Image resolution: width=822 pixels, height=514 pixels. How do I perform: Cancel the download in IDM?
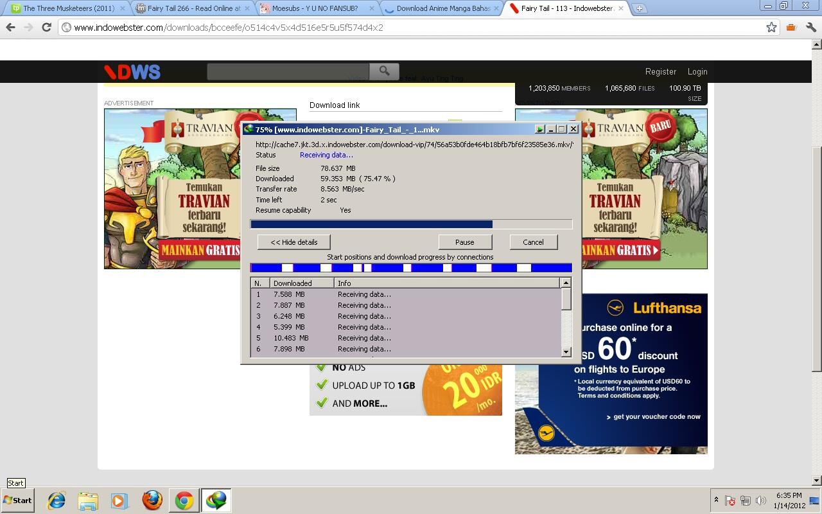(533, 242)
